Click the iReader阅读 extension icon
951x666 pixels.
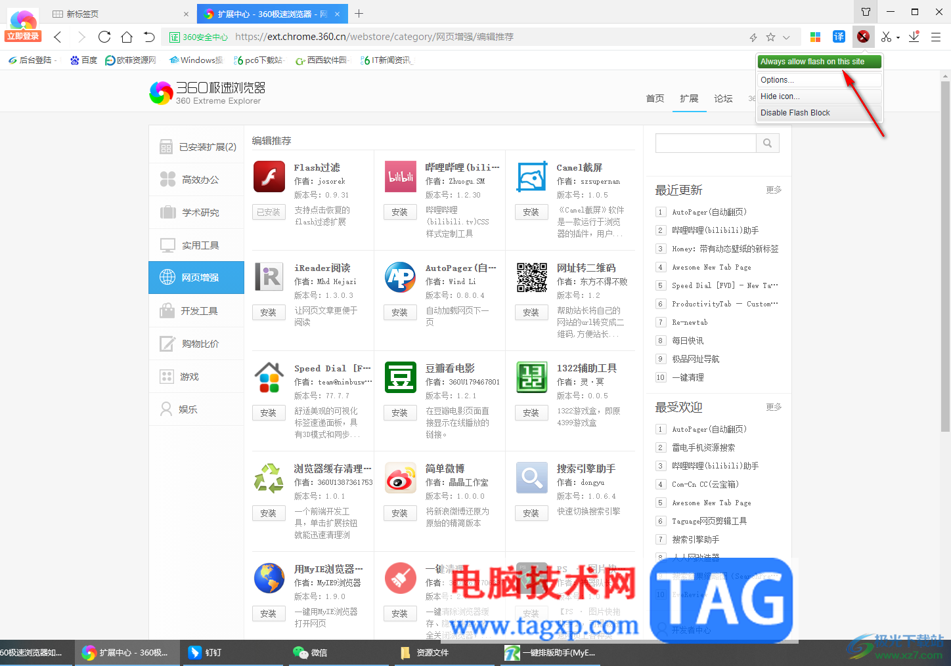click(x=269, y=277)
